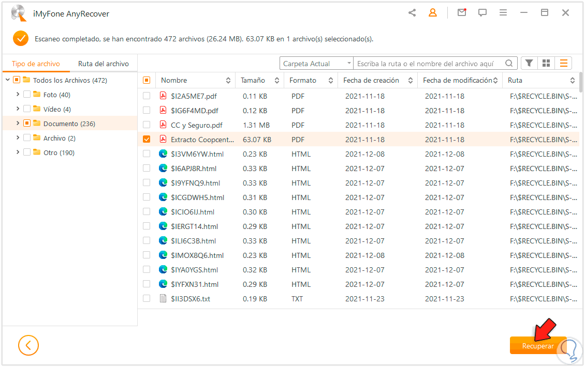
Task: Open the mail messages icon
Action: [461, 13]
